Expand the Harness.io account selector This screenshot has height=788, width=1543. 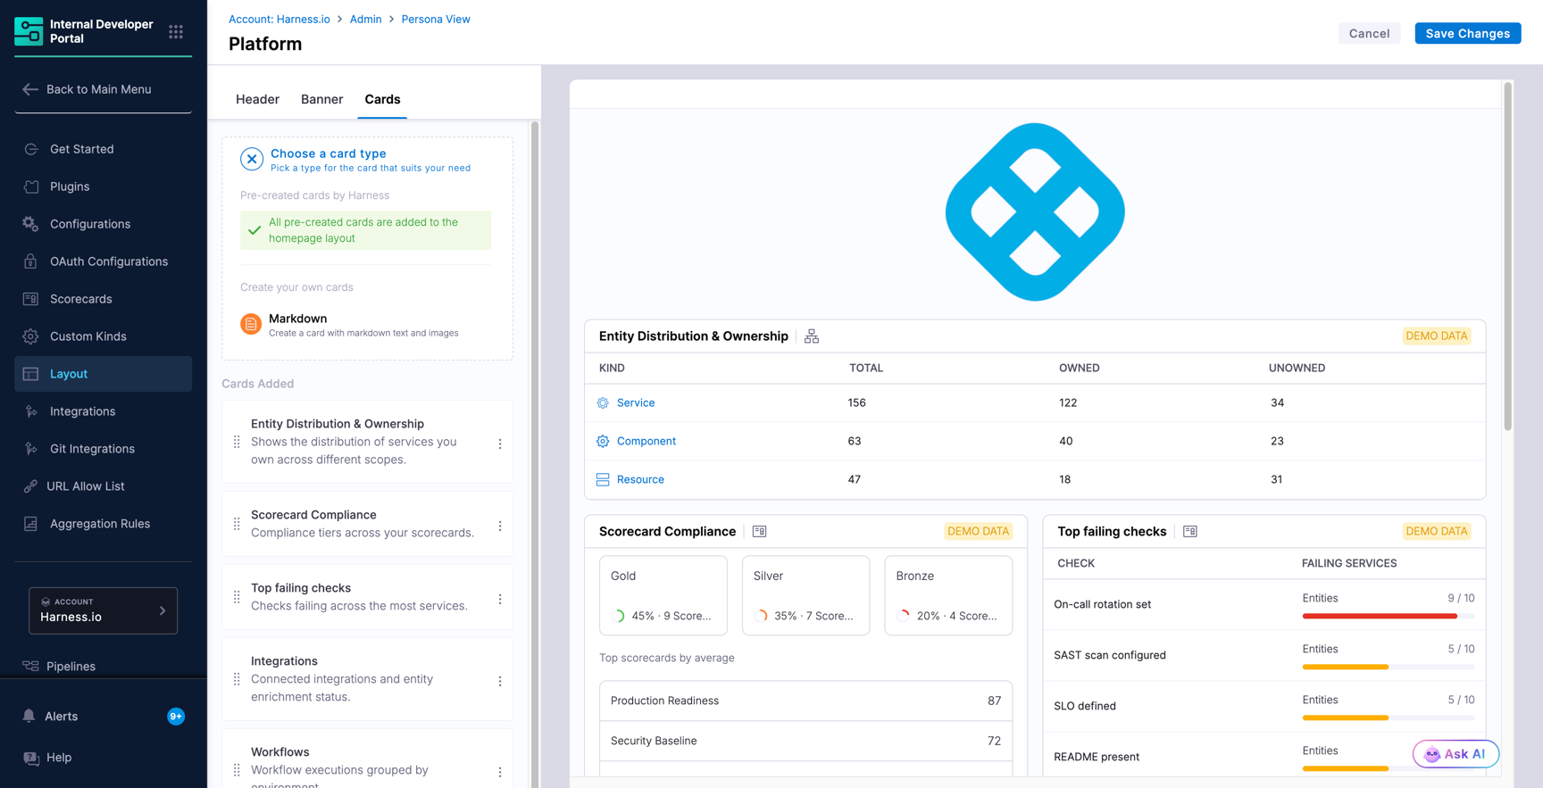pos(103,610)
